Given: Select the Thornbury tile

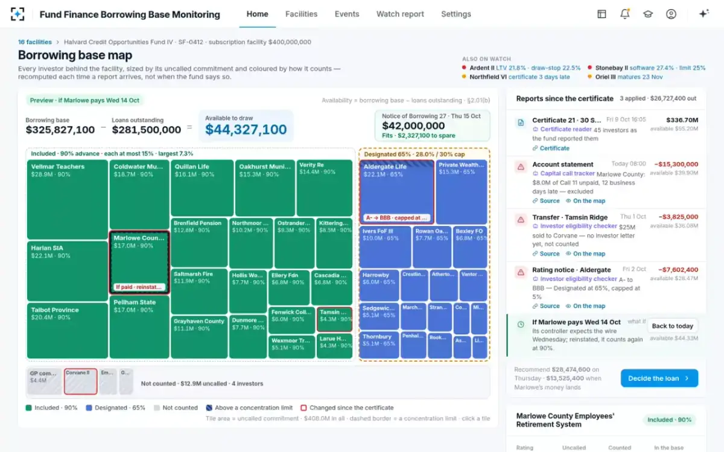Looking at the screenshot, I should [x=379, y=345].
